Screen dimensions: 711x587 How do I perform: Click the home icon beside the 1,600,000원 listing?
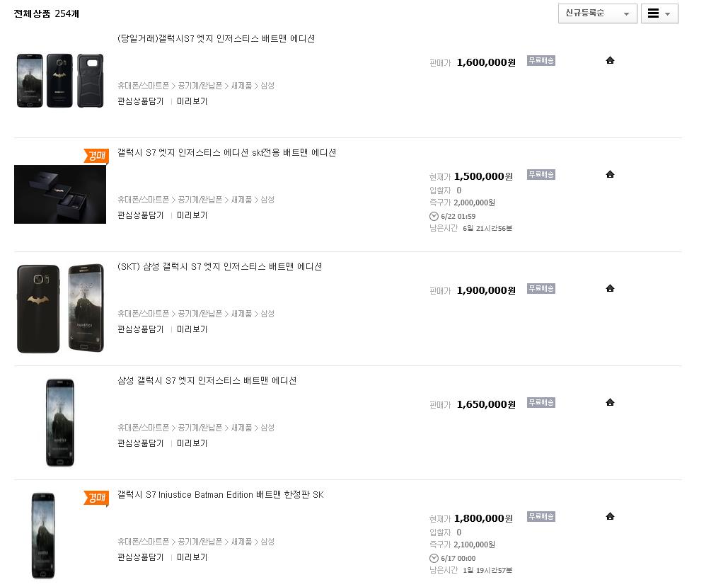point(610,61)
